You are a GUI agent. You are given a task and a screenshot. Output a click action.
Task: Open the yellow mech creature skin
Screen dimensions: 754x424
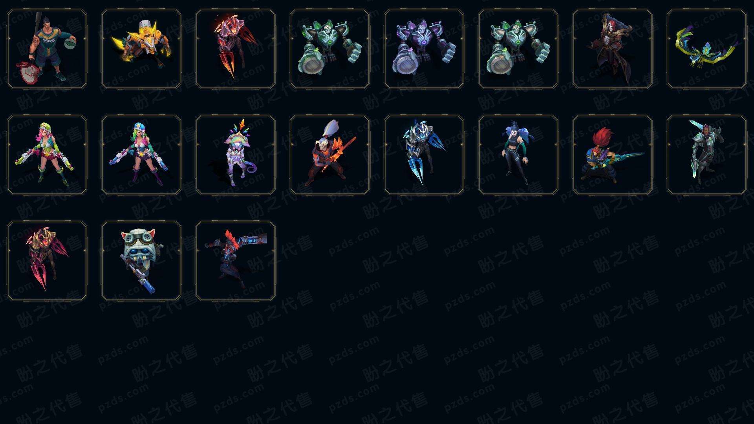(141, 49)
